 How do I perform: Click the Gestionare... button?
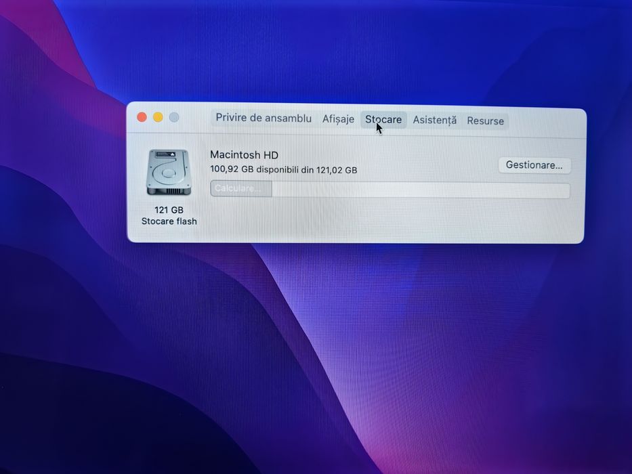tap(534, 165)
